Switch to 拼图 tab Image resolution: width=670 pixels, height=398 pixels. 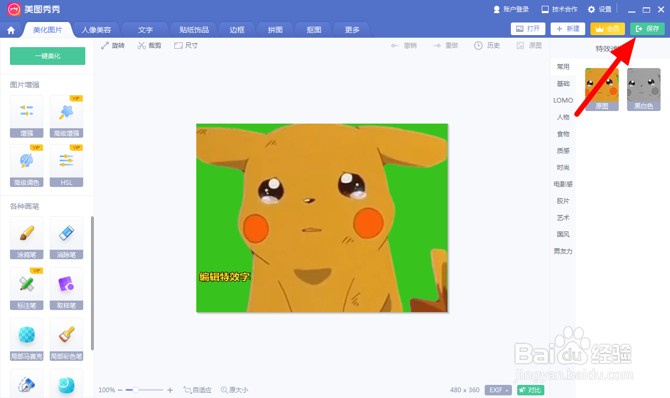(x=275, y=30)
